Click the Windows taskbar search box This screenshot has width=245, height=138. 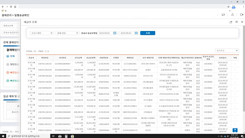pos(28,136)
